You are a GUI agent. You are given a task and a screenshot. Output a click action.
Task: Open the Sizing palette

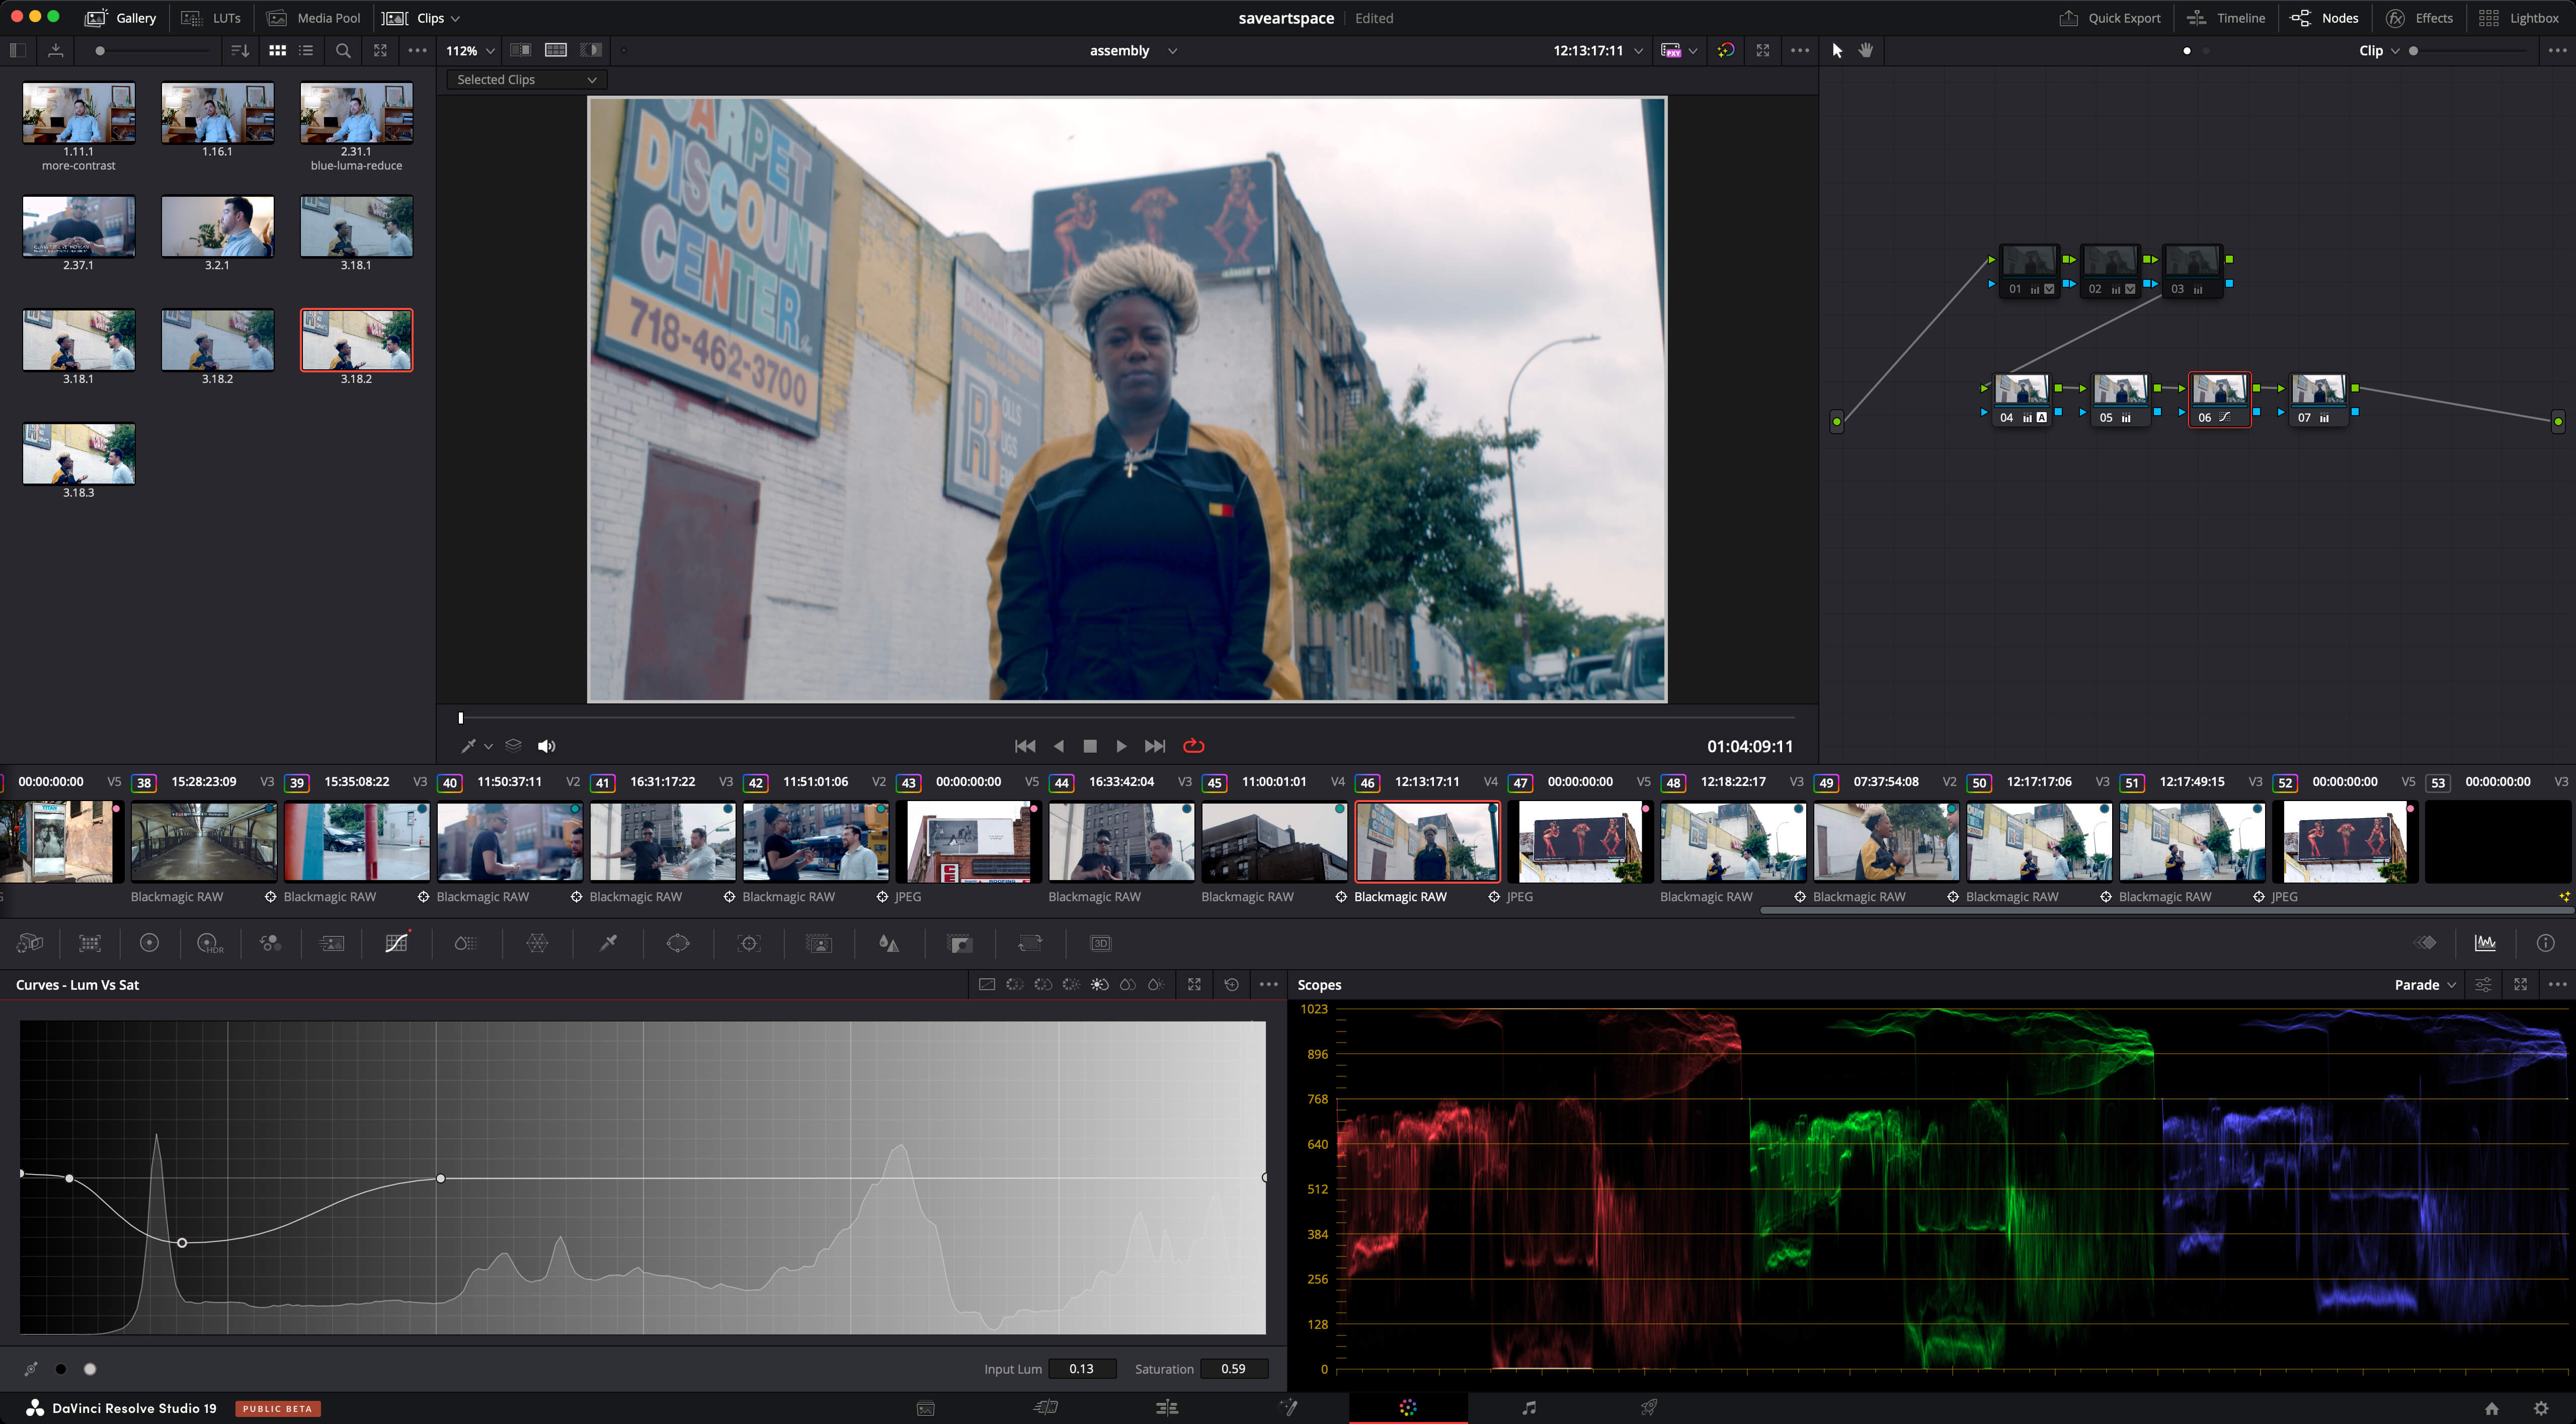1029,943
